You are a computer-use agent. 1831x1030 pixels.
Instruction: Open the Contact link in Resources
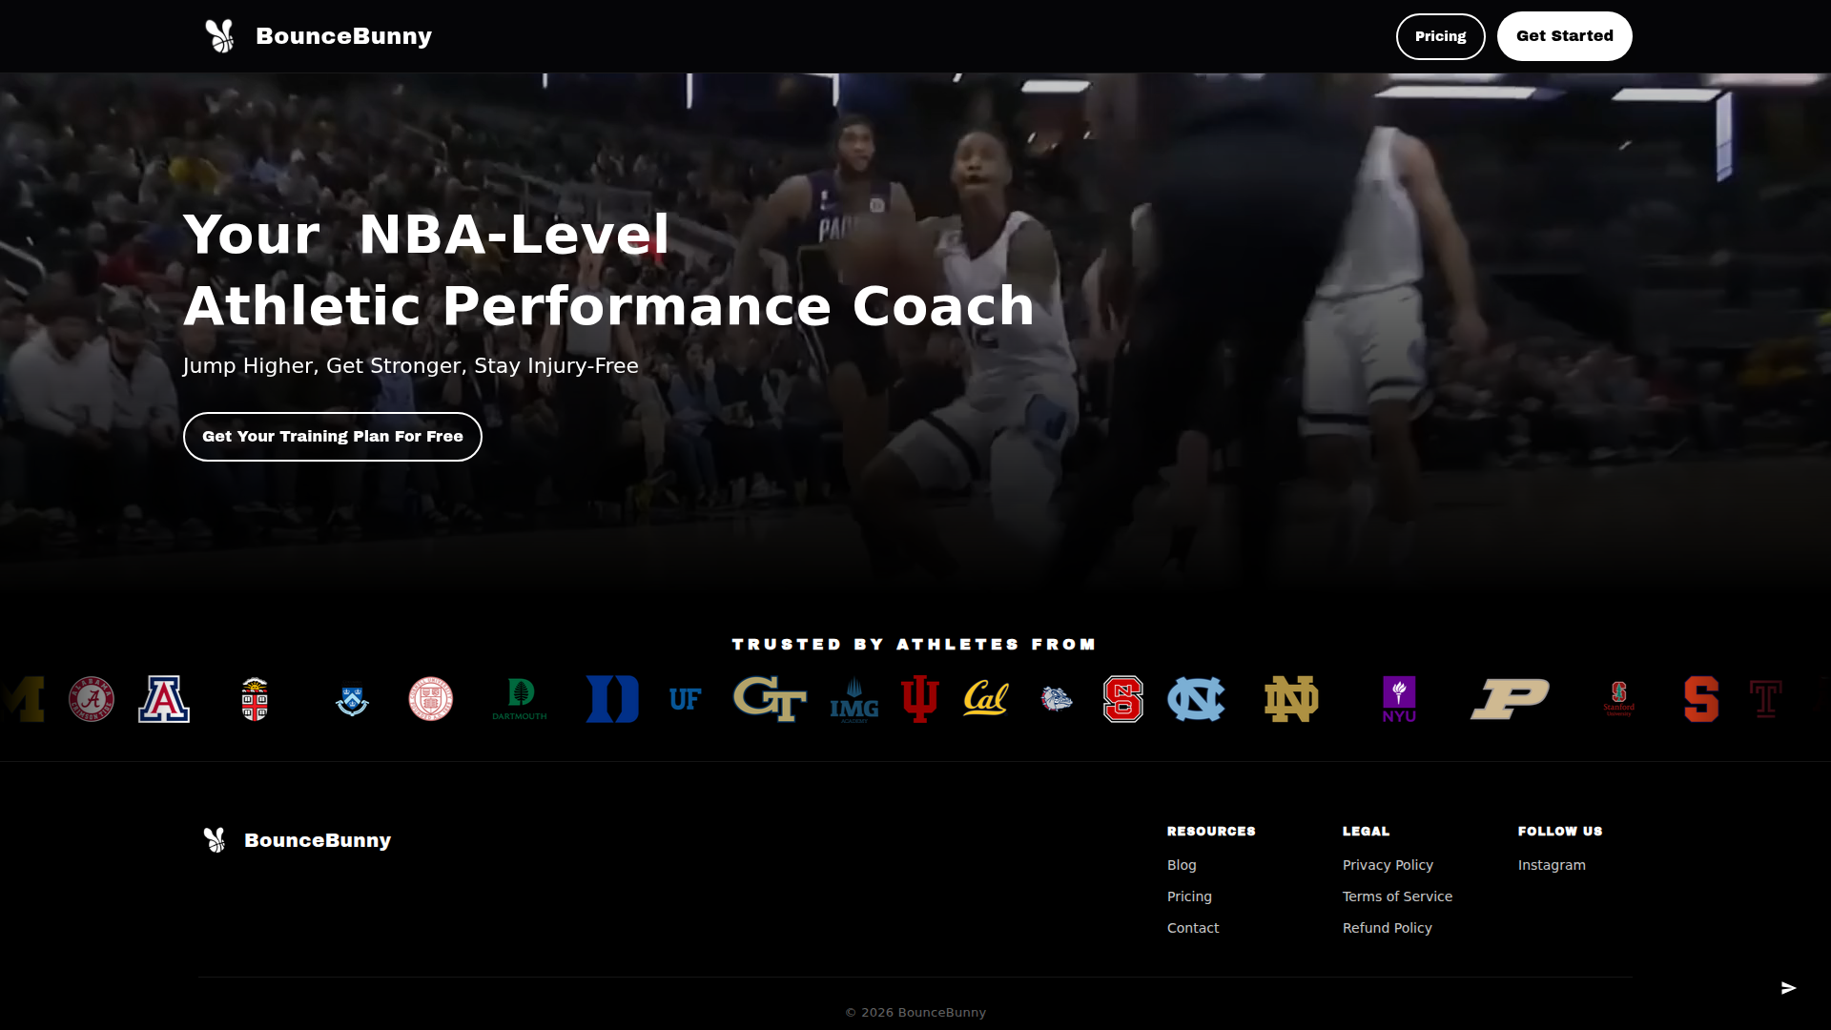[1193, 928]
